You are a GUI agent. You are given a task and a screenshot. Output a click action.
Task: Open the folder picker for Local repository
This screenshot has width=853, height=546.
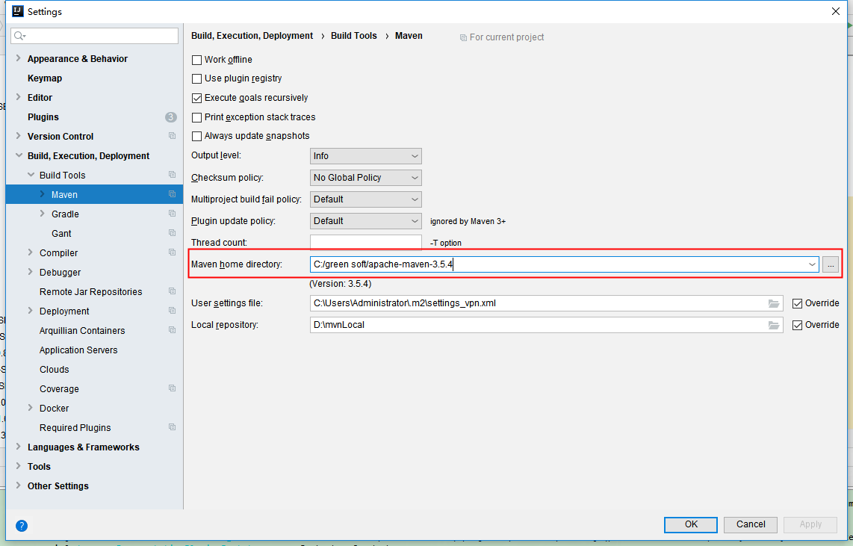[773, 324]
